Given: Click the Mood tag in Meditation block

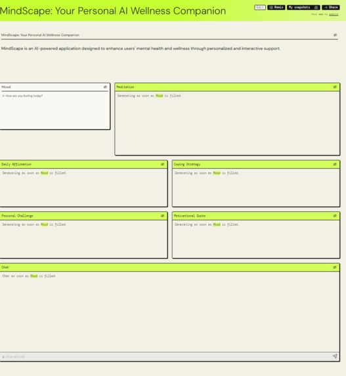Looking at the screenshot, I should click(x=160, y=96).
